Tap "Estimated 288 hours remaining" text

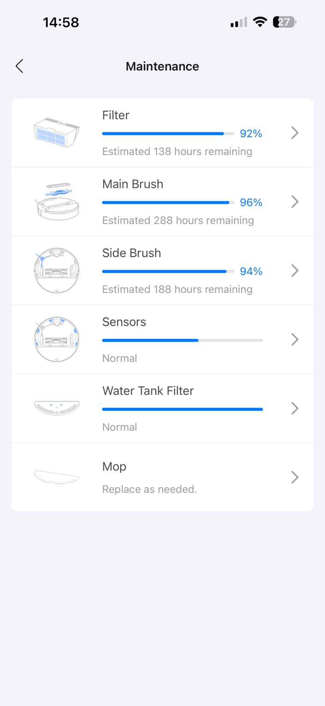pyautogui.click(x=178, y=221)
